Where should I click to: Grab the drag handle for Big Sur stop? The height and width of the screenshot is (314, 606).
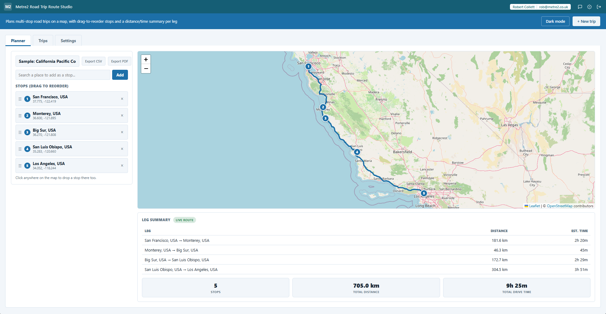pyautogui.click(x=20, y=132)
